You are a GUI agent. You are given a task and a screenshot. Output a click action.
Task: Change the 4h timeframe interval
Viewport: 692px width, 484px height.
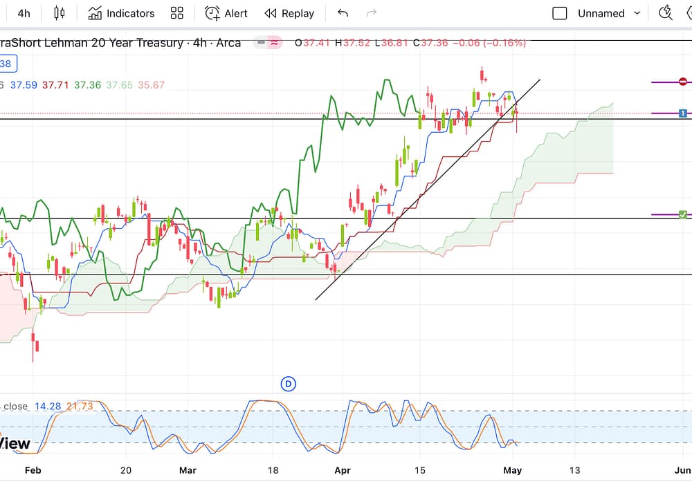[24, 13]
